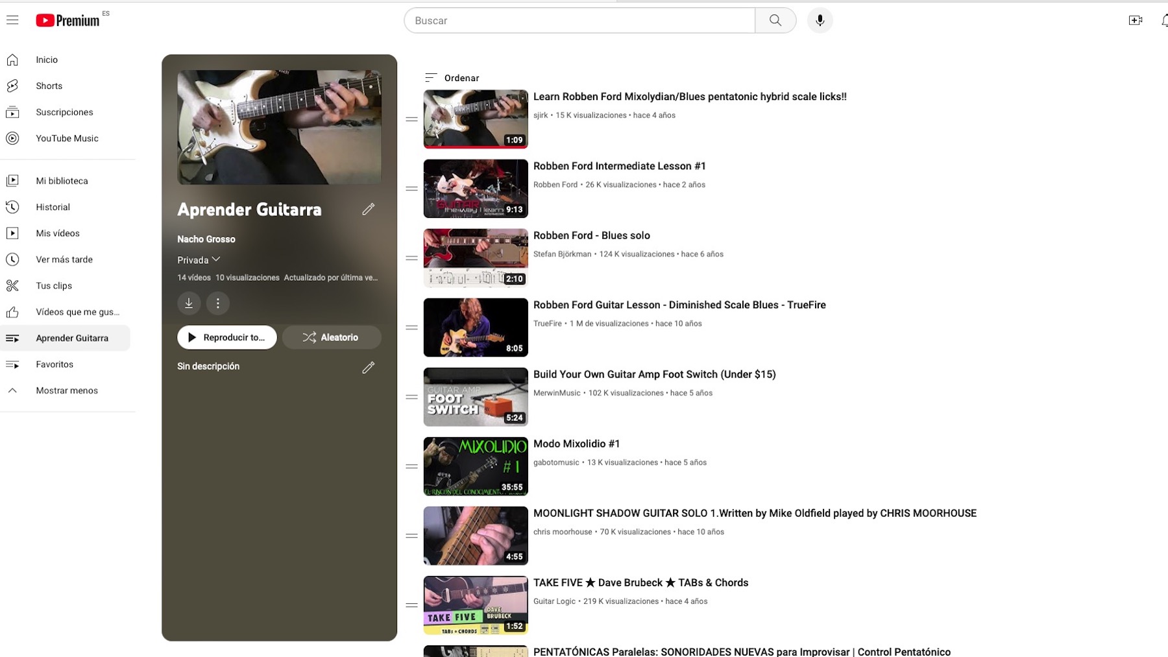Open the Privada privacy dropdown
Image resolution: width=1168 pixels, height=657 pixels.
pos(199,260)
